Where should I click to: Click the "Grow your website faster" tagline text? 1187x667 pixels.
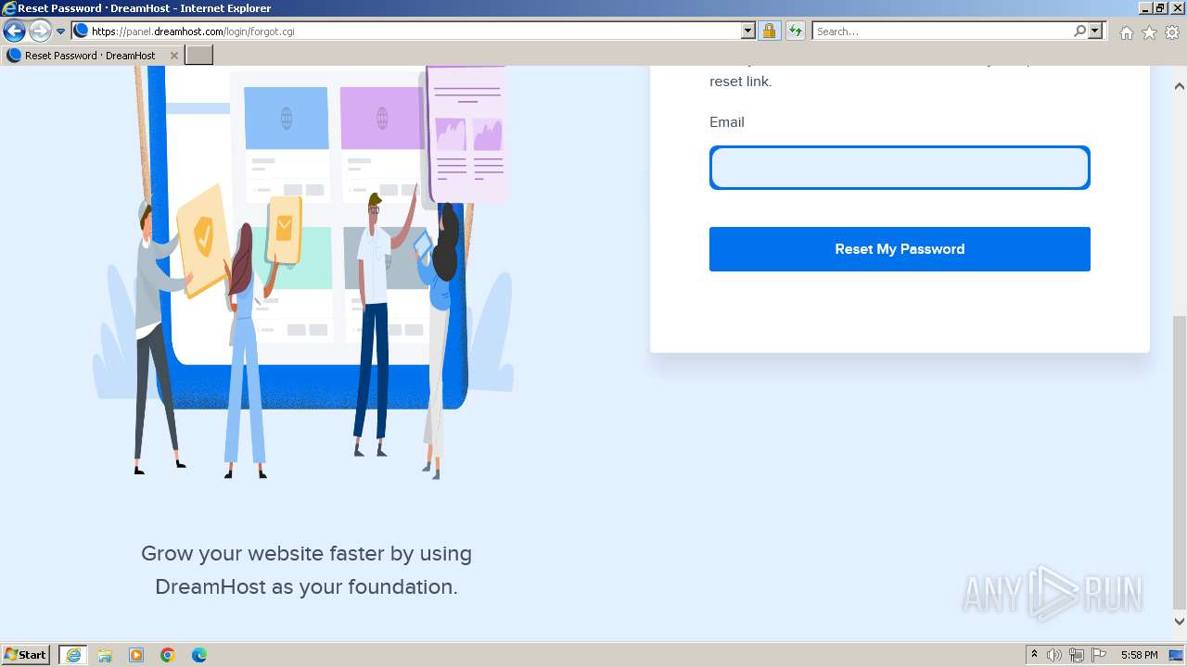[x=307, y=570]
